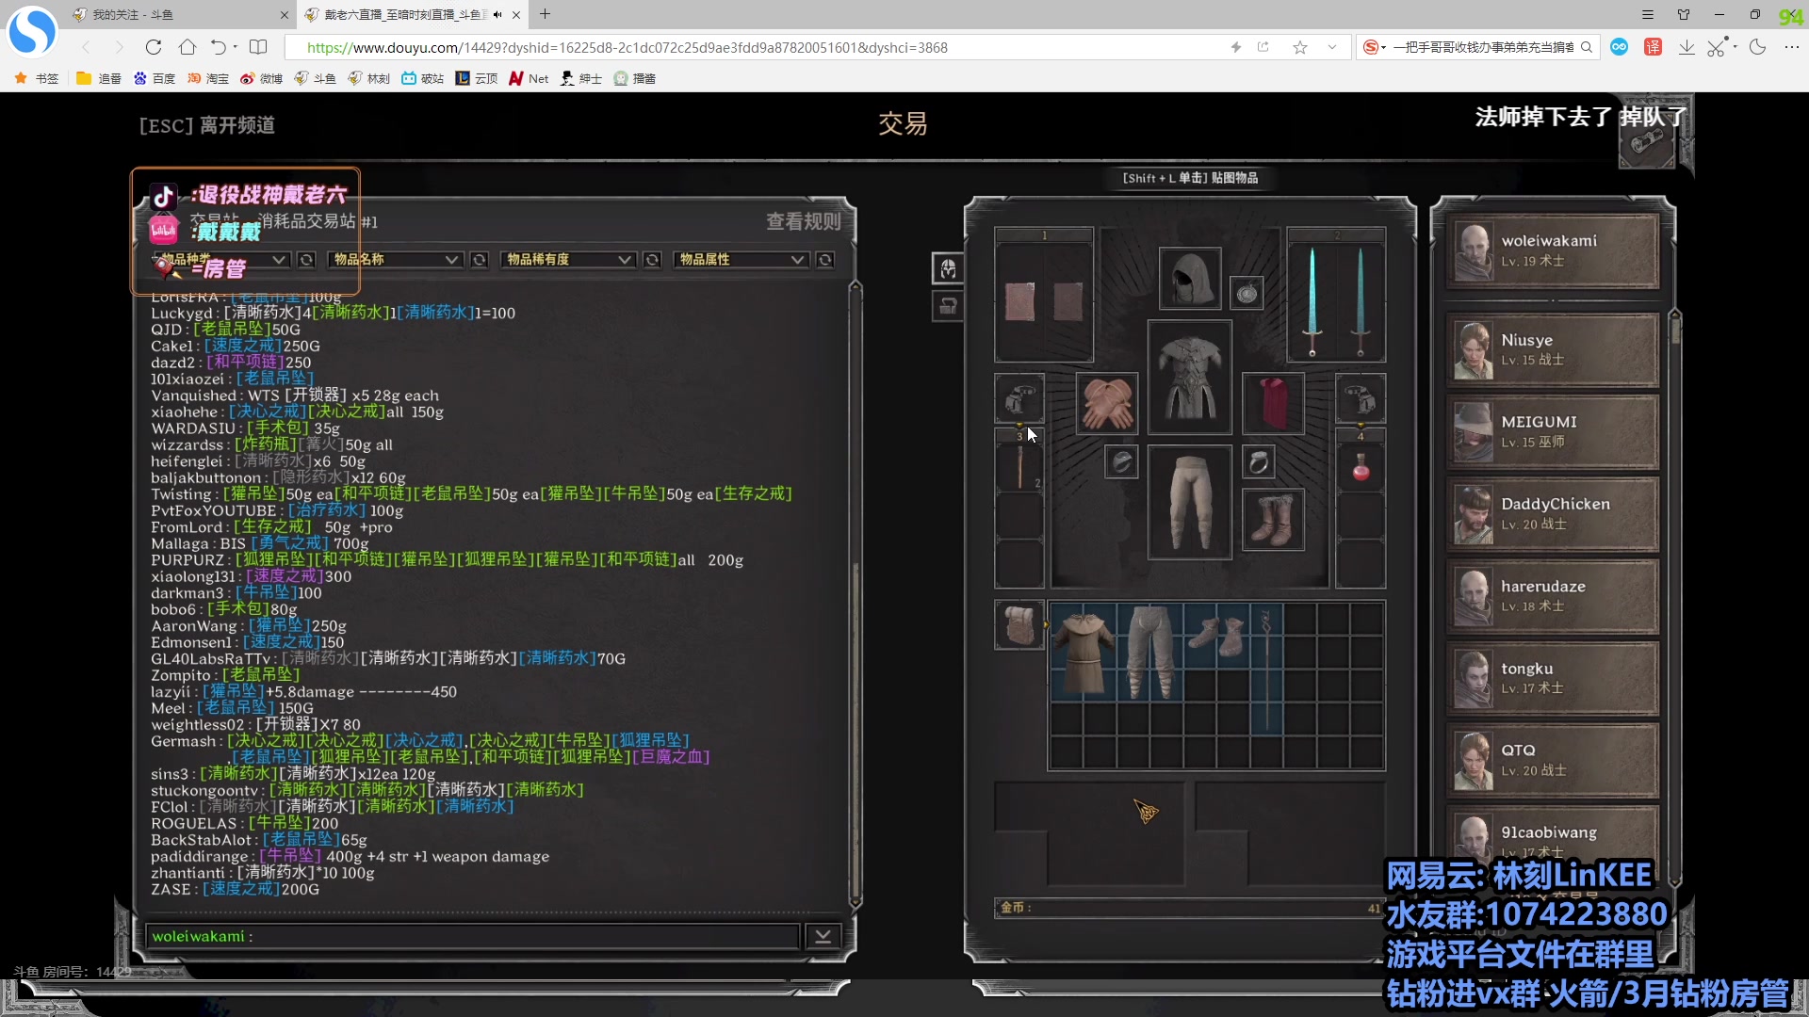
Task: Select player MEIGUMI in player list
Action: [x=1553, y=431]
